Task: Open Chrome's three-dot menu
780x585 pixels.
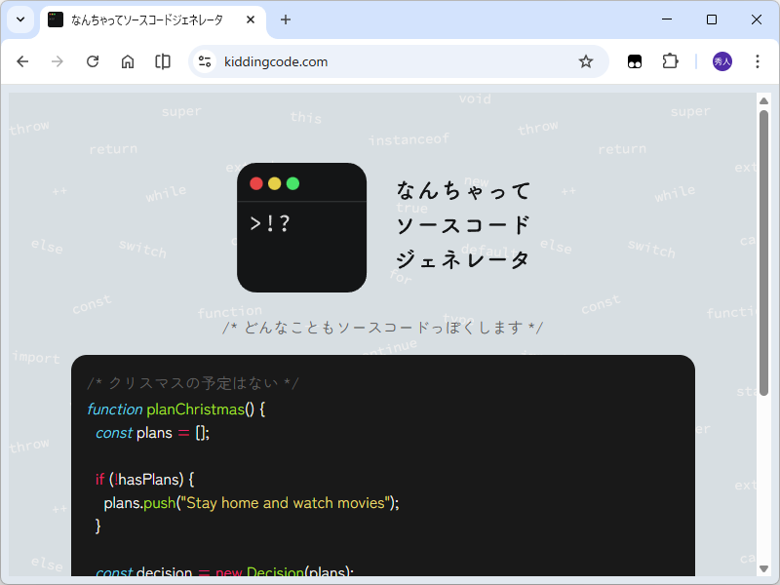Action: click(758, 60)
